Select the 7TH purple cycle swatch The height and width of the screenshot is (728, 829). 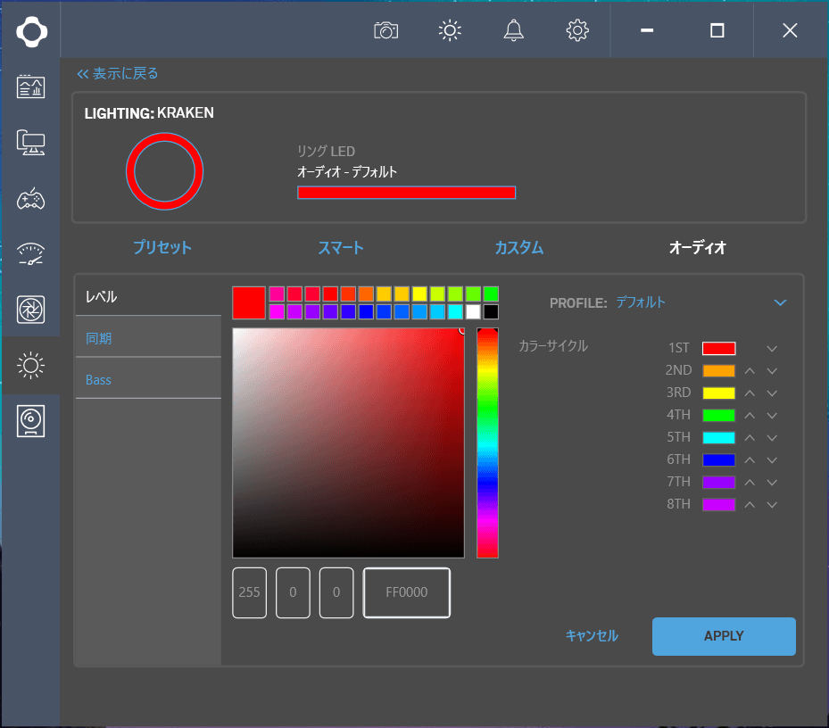[x=718, y=482]
